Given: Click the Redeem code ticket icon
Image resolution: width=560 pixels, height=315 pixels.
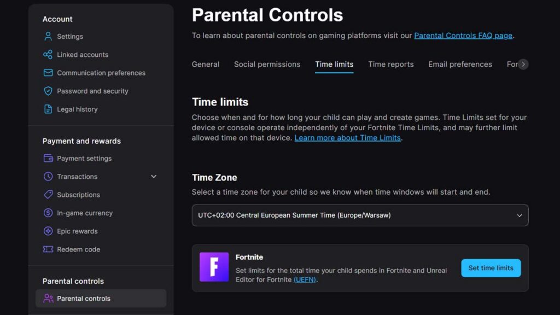Looking at the screenshot, I should point(48,249).
